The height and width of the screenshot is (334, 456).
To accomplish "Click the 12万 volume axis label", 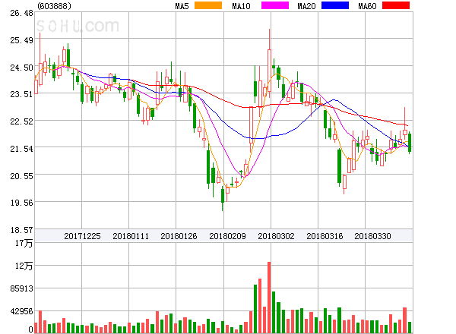I will [24, 266].
